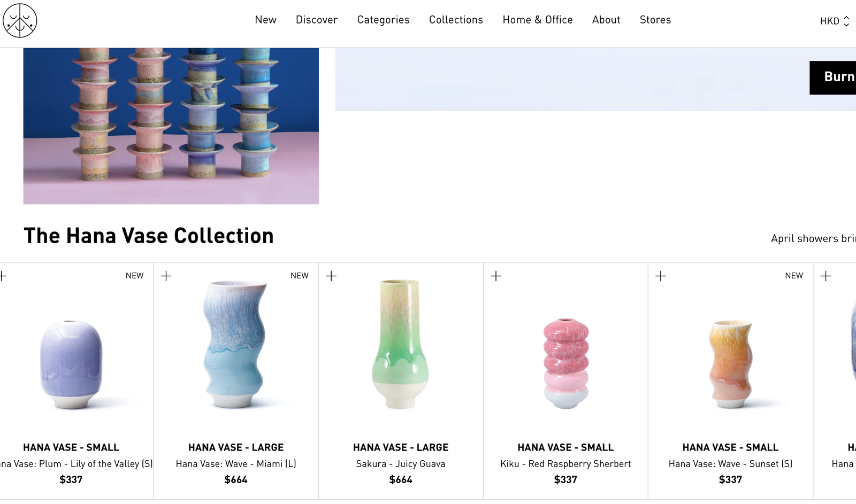
Task: Open the New menu item
Action: coord(265,20)
